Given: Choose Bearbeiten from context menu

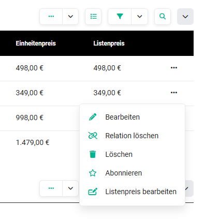Looking at the screenshot, I should click(x=132, y=117).
